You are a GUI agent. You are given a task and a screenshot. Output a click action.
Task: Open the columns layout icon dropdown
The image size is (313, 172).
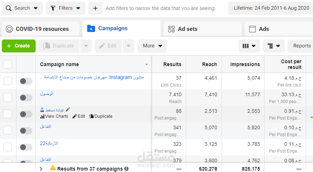pos(249,46)
